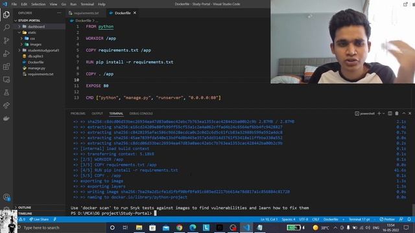This screenshot has width=415, height=233.
Task: Open the Accounts menu in activity bar
Action: pyautogui.click(x=6, y=197)
